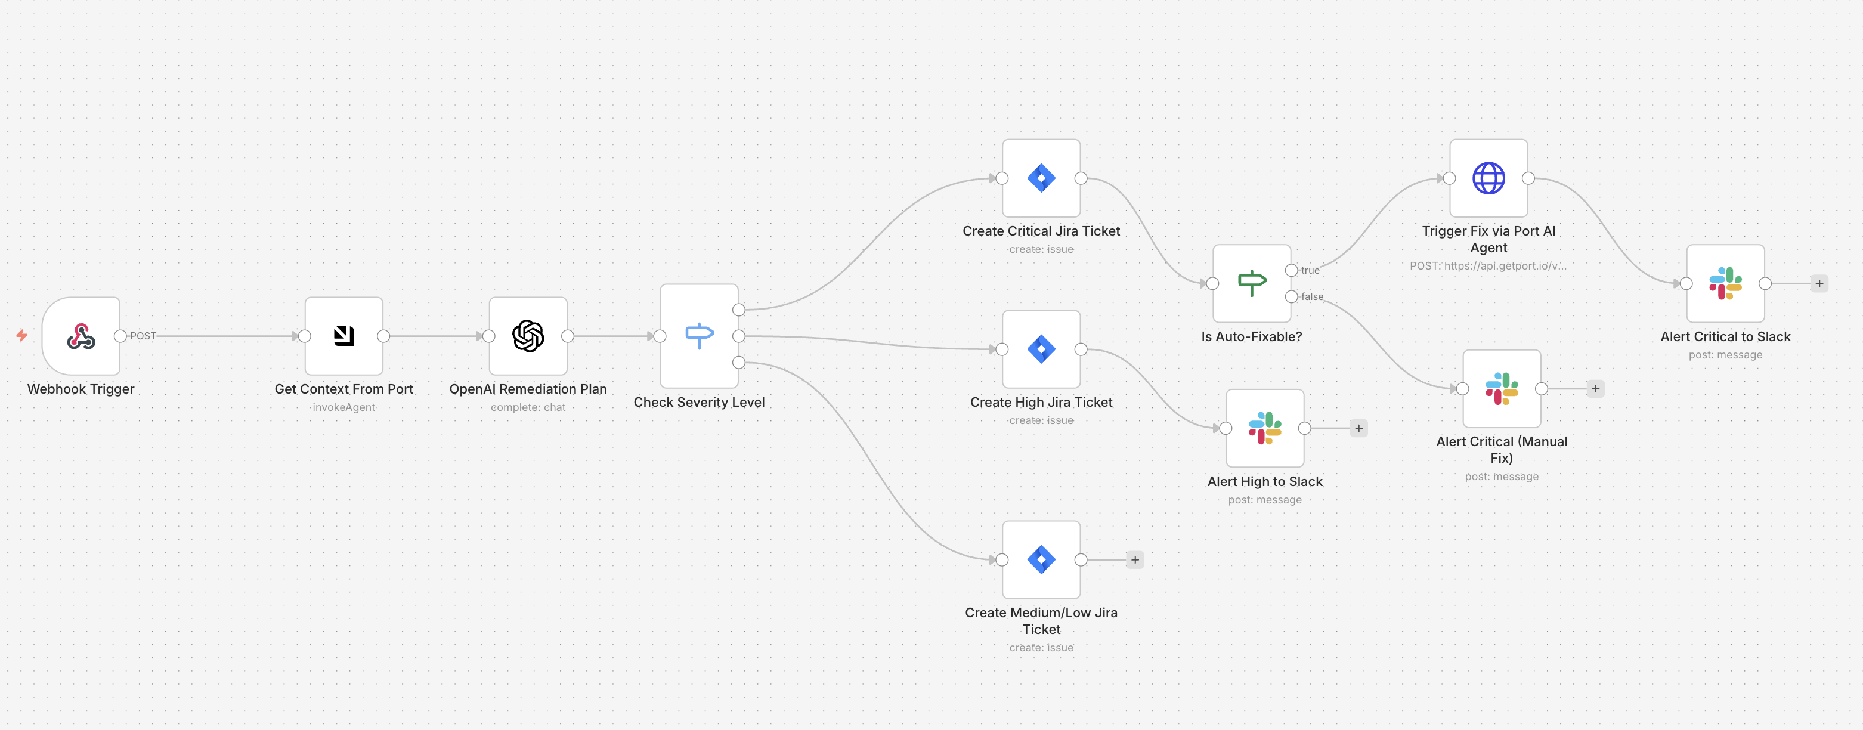Select Trigger Fix via Port AI Agent node
Image resolution: width=1863 pixels, height=730 pixels.
(x=1489, y=178)
